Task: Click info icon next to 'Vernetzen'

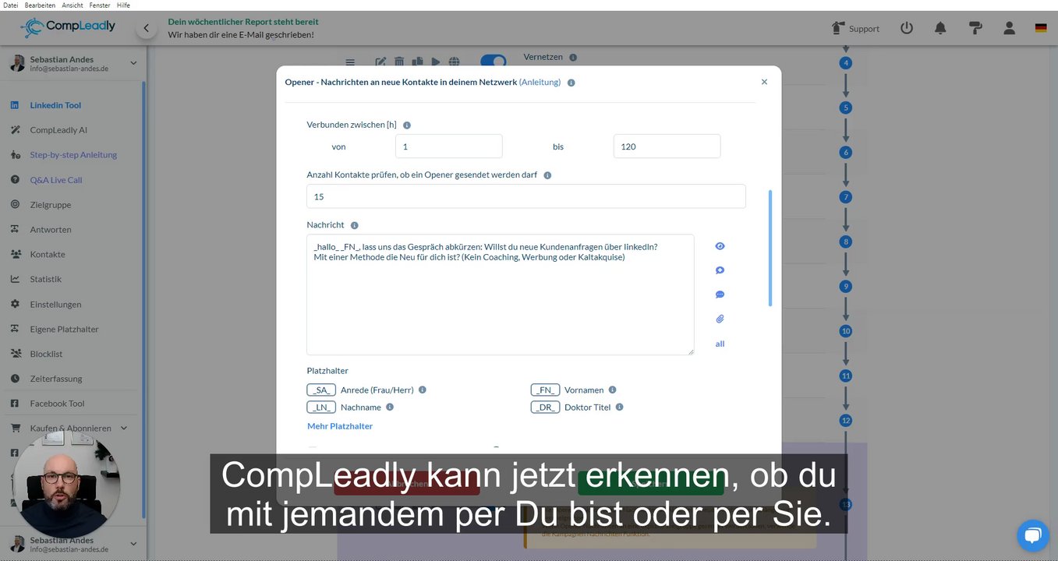Action: tap(573, 58)
